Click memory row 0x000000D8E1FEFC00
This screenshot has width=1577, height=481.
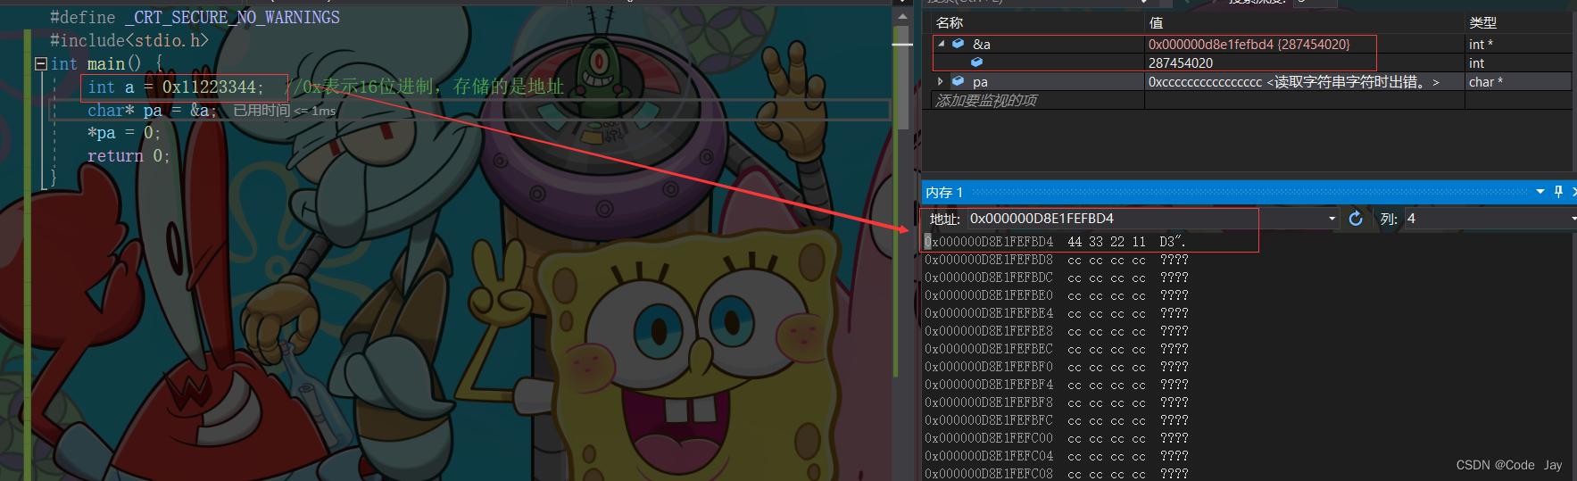coord(1056,438)
